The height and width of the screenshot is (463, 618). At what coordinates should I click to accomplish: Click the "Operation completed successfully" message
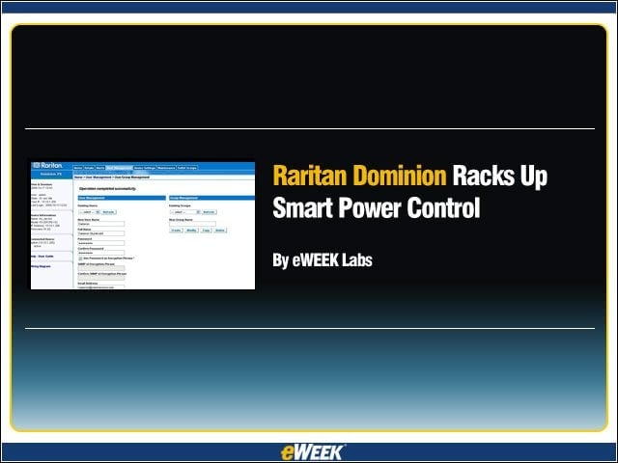tap(107, 189)
